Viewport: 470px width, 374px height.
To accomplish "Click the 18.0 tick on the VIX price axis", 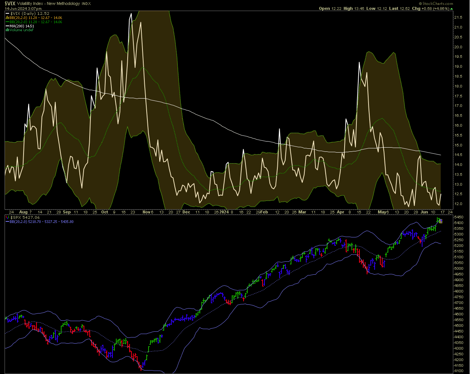I will click(x=458, y=86).
